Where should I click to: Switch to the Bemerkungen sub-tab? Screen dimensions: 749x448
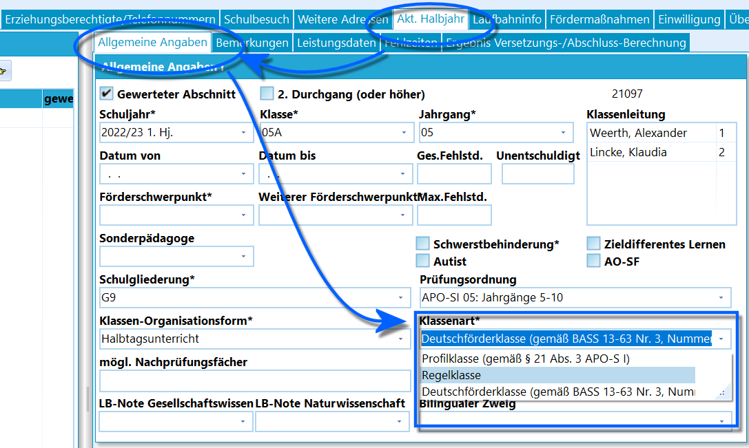[x=252, y=43]
